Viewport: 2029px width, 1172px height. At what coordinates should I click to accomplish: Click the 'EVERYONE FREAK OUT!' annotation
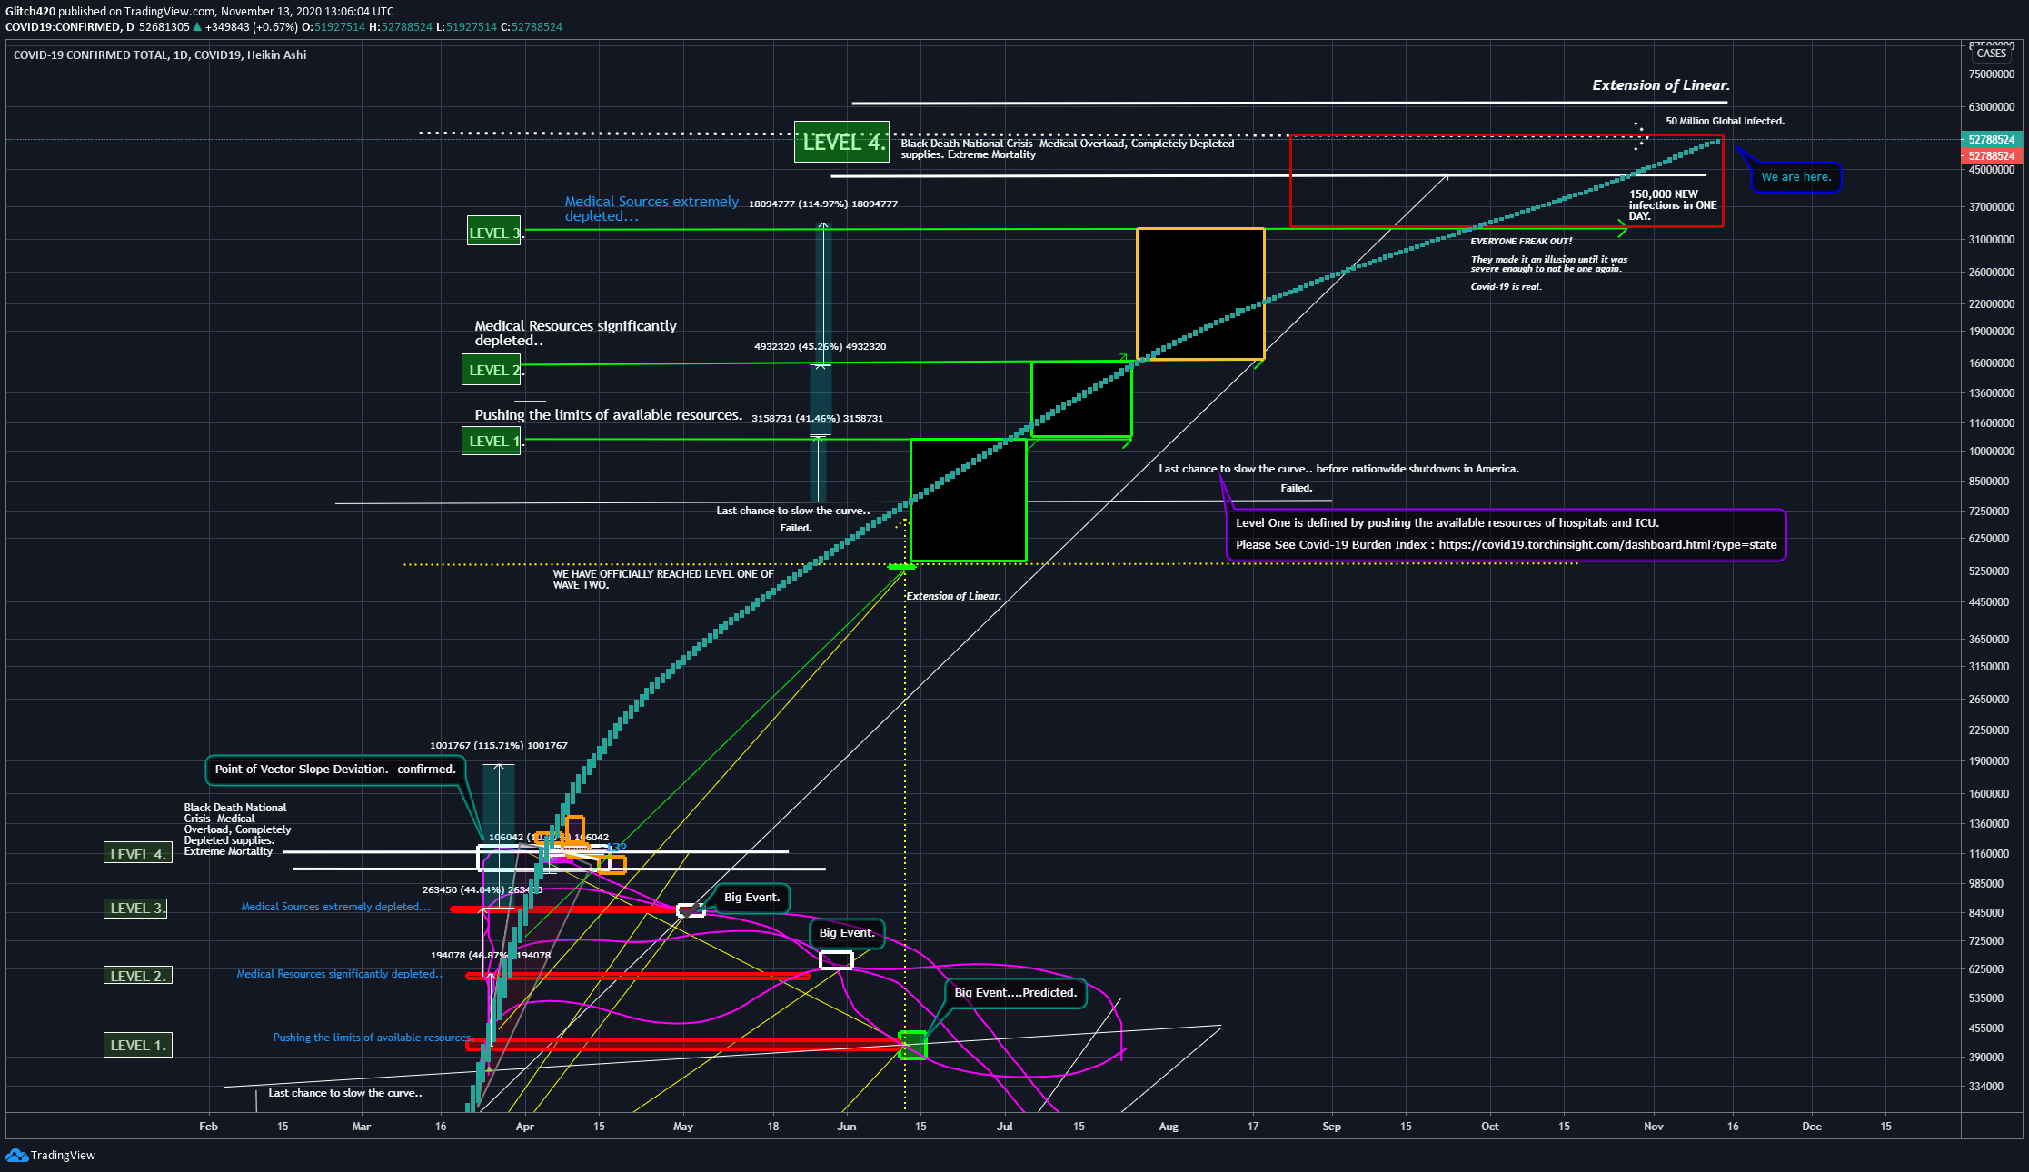point(1521,242)
